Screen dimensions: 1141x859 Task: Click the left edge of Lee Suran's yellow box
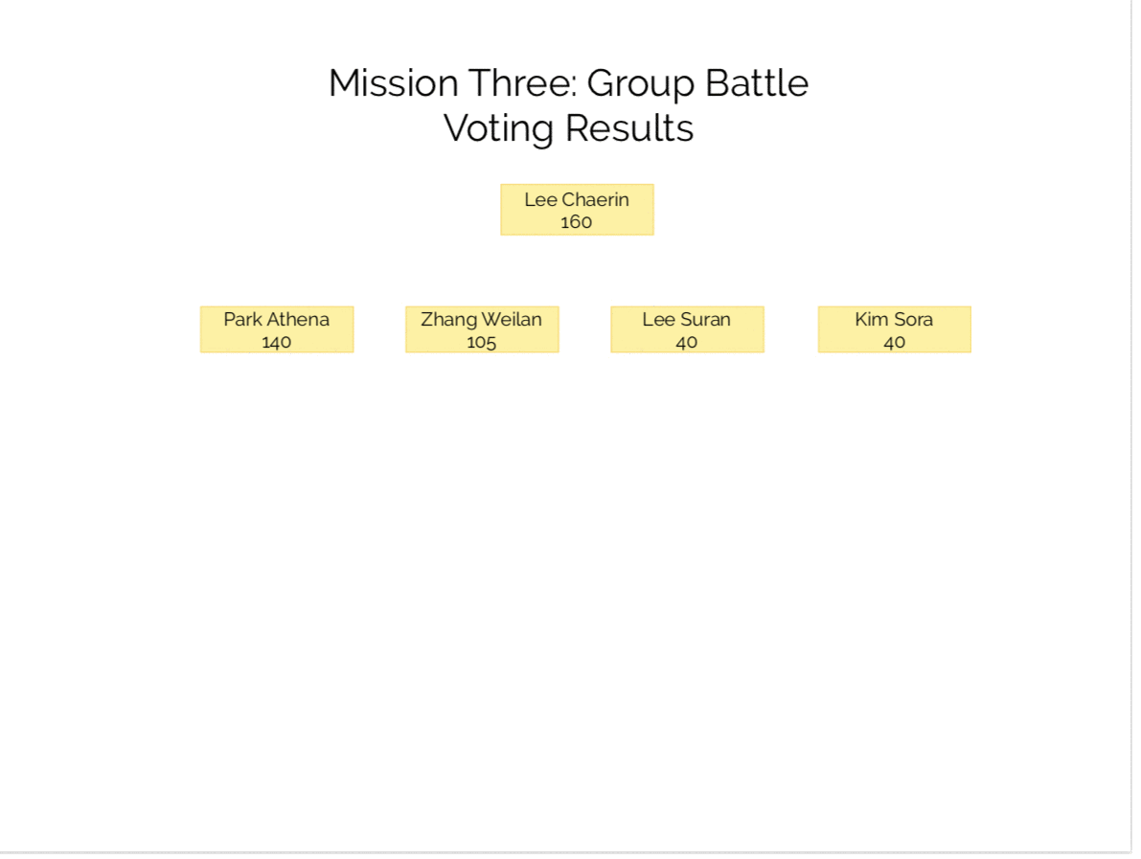pos(612,329)
